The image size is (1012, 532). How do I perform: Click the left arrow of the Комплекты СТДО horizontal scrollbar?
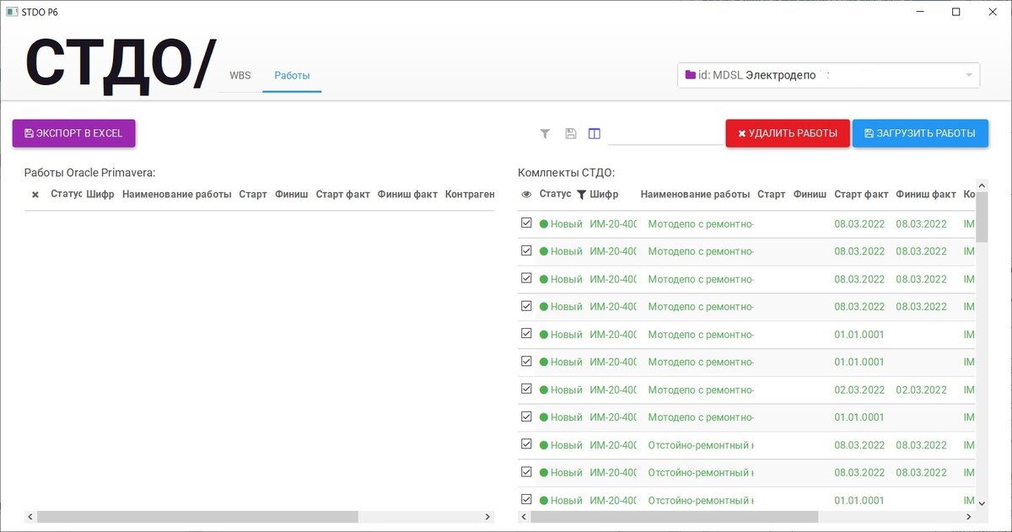click(524, 517)
